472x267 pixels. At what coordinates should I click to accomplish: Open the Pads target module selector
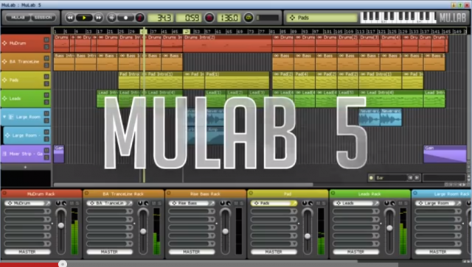point(322,18)
